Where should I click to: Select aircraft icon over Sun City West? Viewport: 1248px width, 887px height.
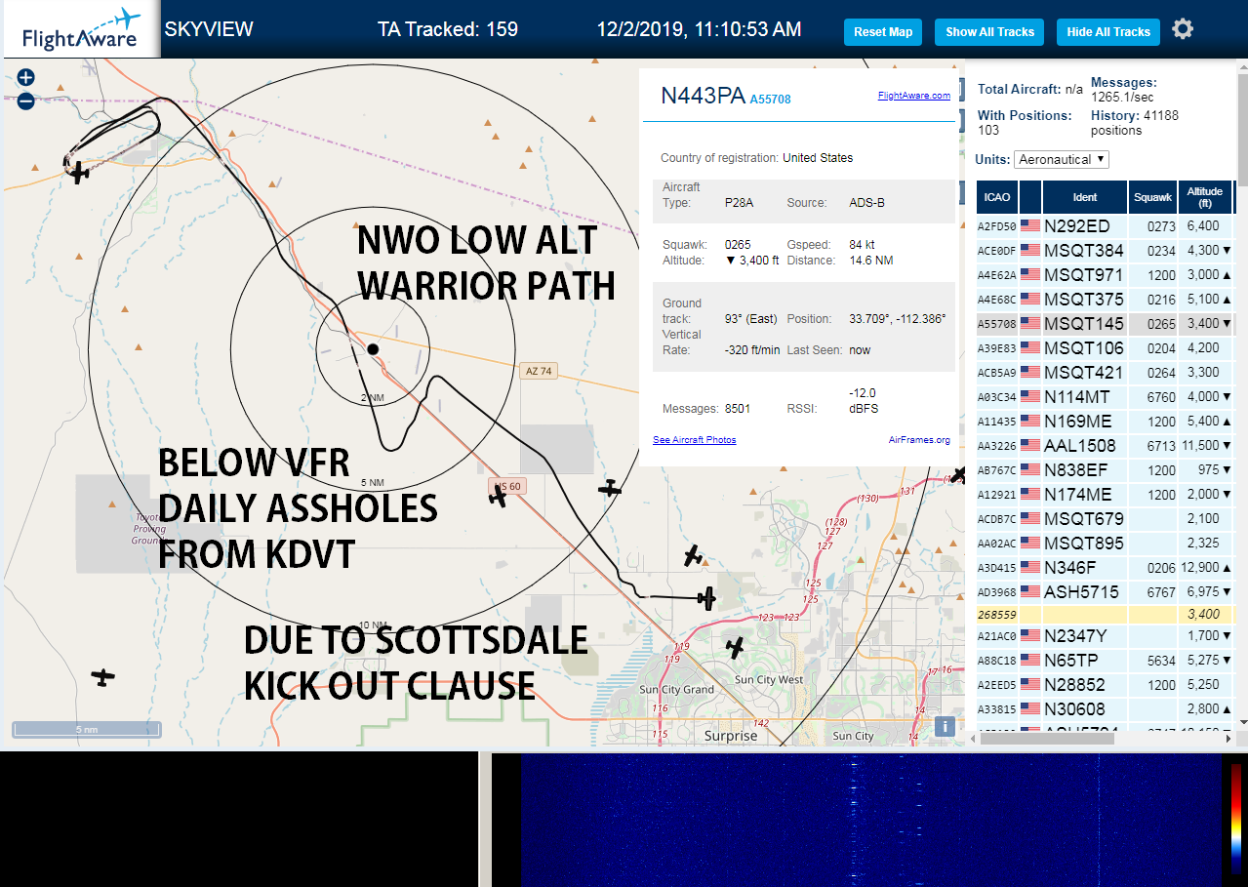735,647
